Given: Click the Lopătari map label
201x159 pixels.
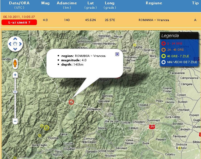Looking at the screenshot, I should pos(70,149).
